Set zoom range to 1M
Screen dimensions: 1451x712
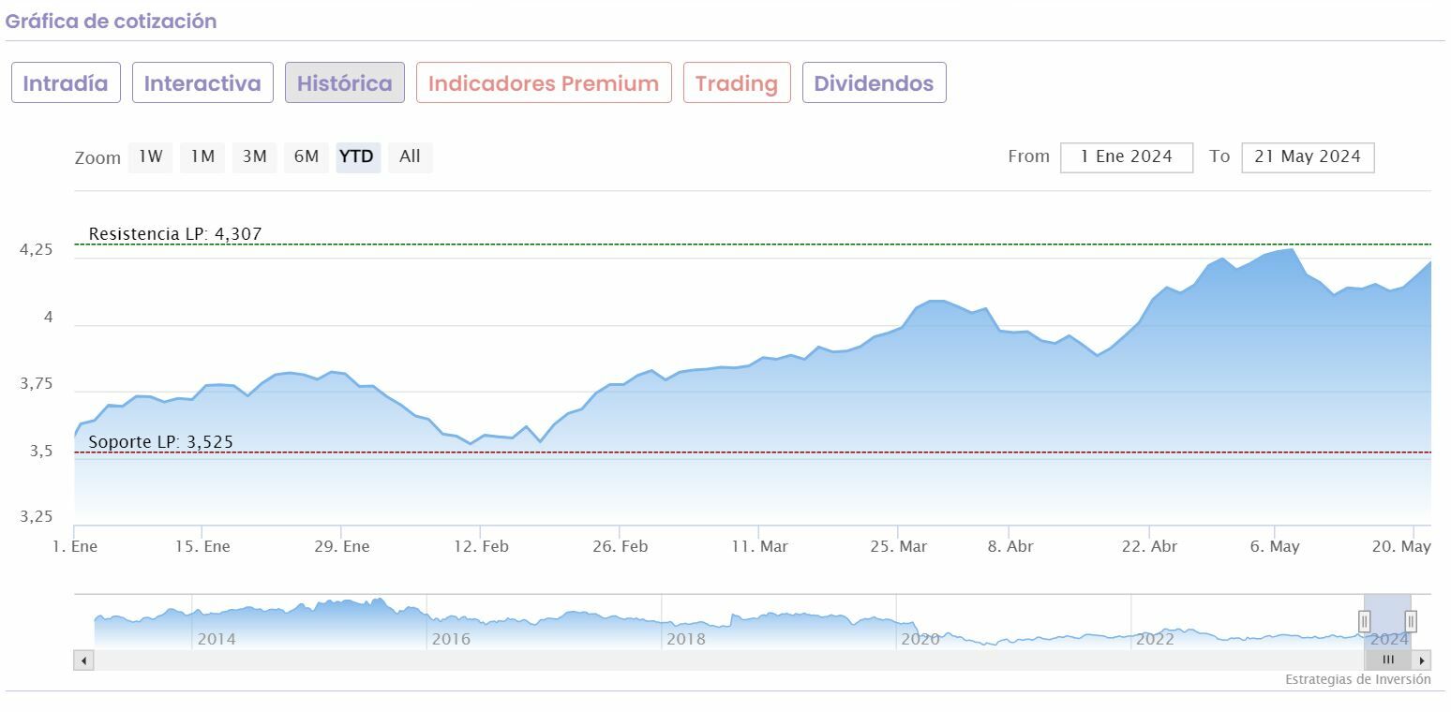(202, 157)
